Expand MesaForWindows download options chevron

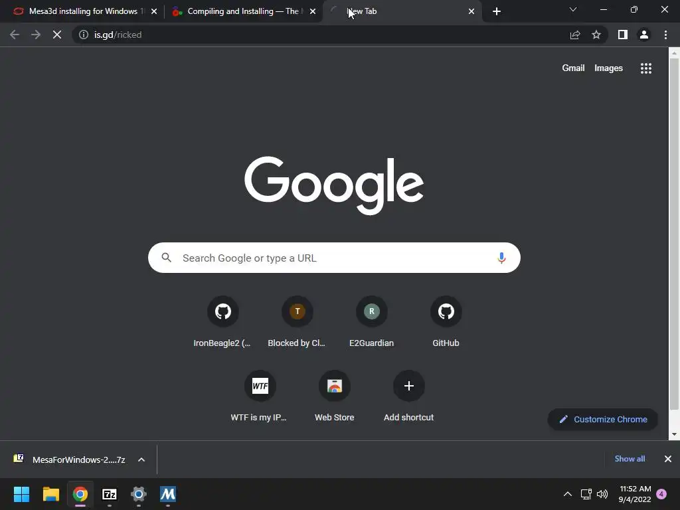pos(141,460)
